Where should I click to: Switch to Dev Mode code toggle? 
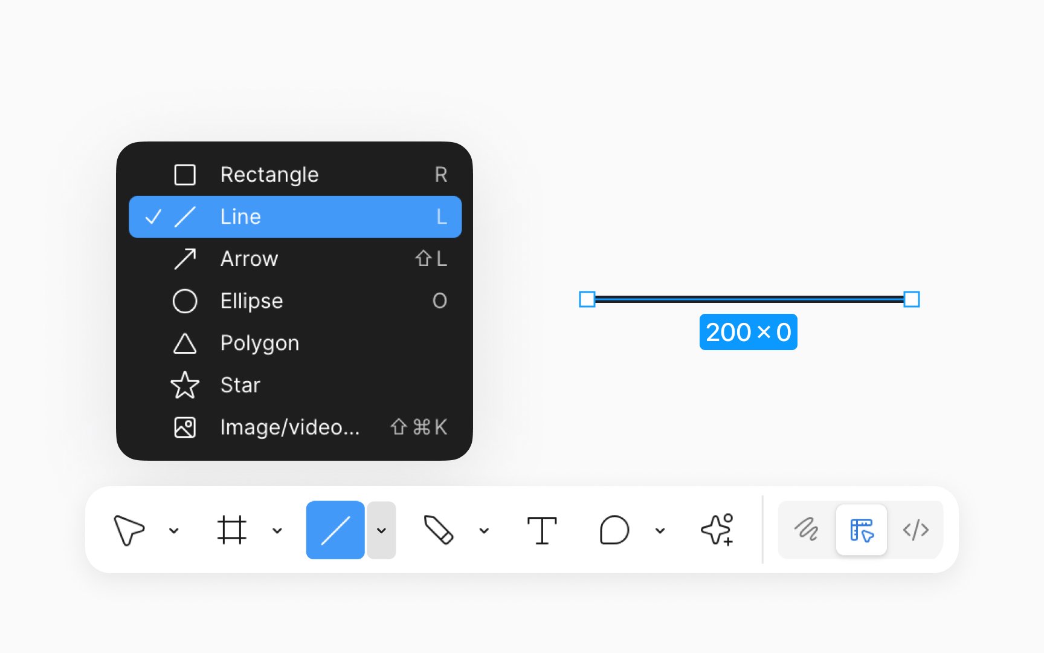[916, 530]
